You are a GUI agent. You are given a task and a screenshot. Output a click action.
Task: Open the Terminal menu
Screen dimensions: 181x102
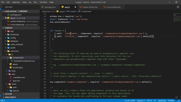point(43,2)
